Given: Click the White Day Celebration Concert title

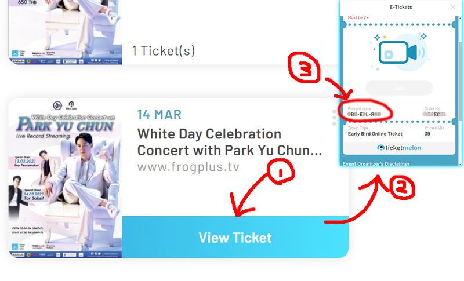Looking at the screenshot, I should click(x=229, y=142).
